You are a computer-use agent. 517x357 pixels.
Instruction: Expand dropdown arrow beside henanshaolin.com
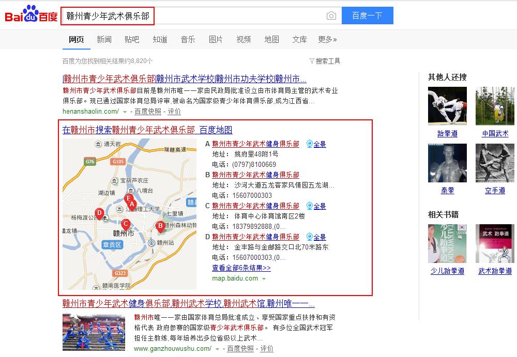coord(125,112)
